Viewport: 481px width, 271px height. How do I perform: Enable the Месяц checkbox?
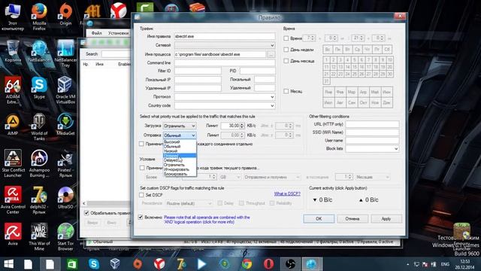coord(286,91)
